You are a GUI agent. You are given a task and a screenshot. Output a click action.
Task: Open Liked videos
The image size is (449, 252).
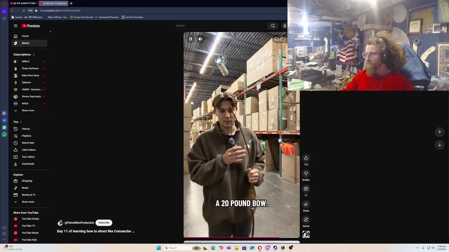29,150
